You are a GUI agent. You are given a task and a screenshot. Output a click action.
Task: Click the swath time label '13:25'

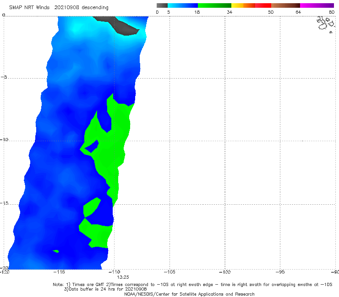point(123,277)
